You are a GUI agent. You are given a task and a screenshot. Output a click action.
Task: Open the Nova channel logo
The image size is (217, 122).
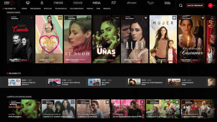pos(78,3)
